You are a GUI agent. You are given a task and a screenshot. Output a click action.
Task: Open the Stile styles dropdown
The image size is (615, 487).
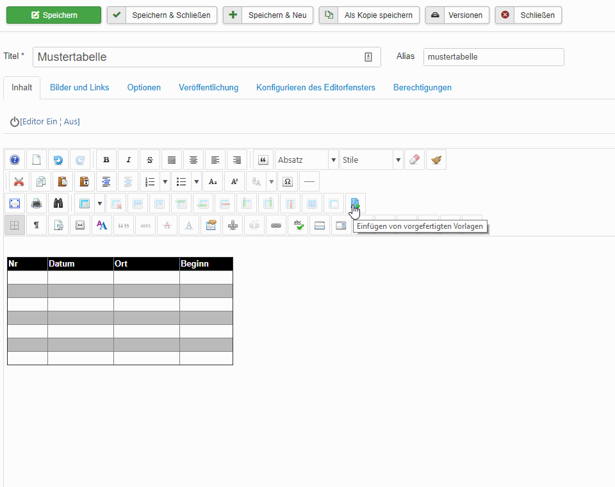372,160
